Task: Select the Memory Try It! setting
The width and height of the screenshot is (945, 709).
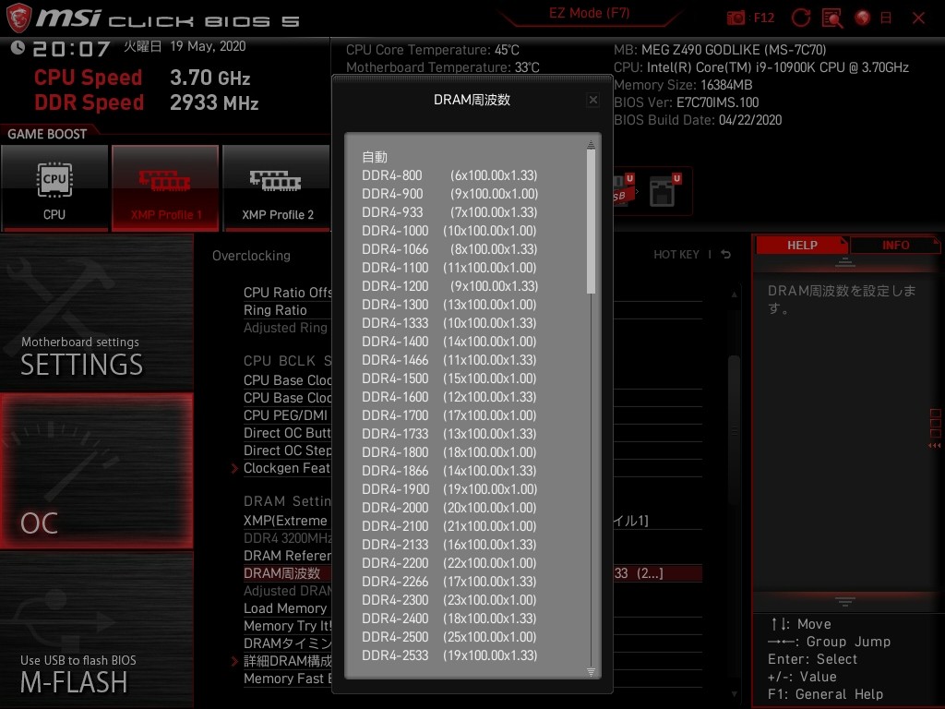Action: 288,626
